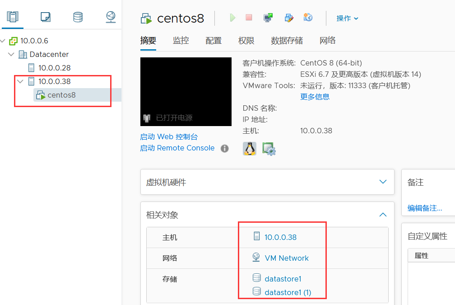Open the Hosts and Clusters view icon
This screenshot has width=455, height=305.
click(13, 17)
